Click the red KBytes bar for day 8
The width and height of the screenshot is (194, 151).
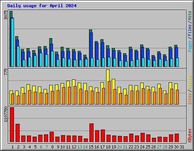52,137
